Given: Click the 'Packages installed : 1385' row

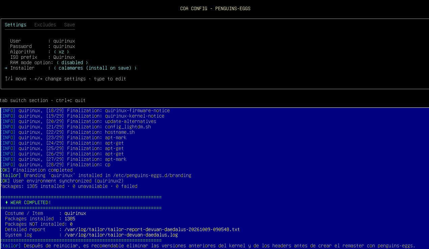Looking at the screenshot, I should click(40, 219).
